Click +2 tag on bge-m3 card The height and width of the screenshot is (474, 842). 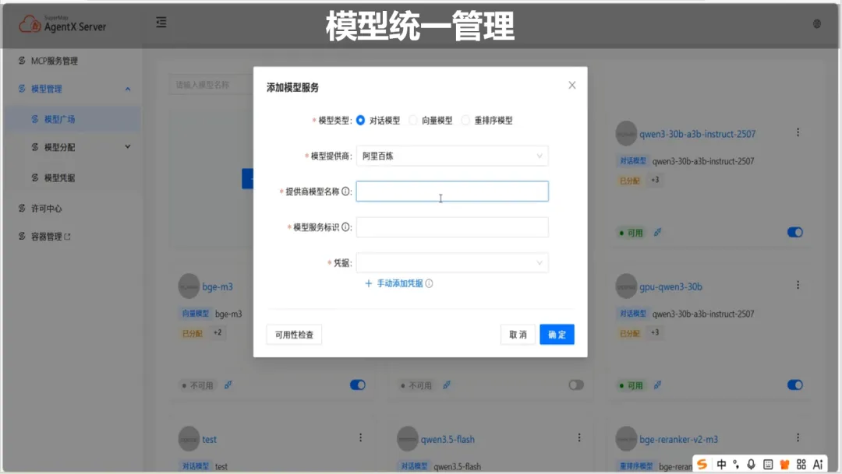(x=218, y=333)
